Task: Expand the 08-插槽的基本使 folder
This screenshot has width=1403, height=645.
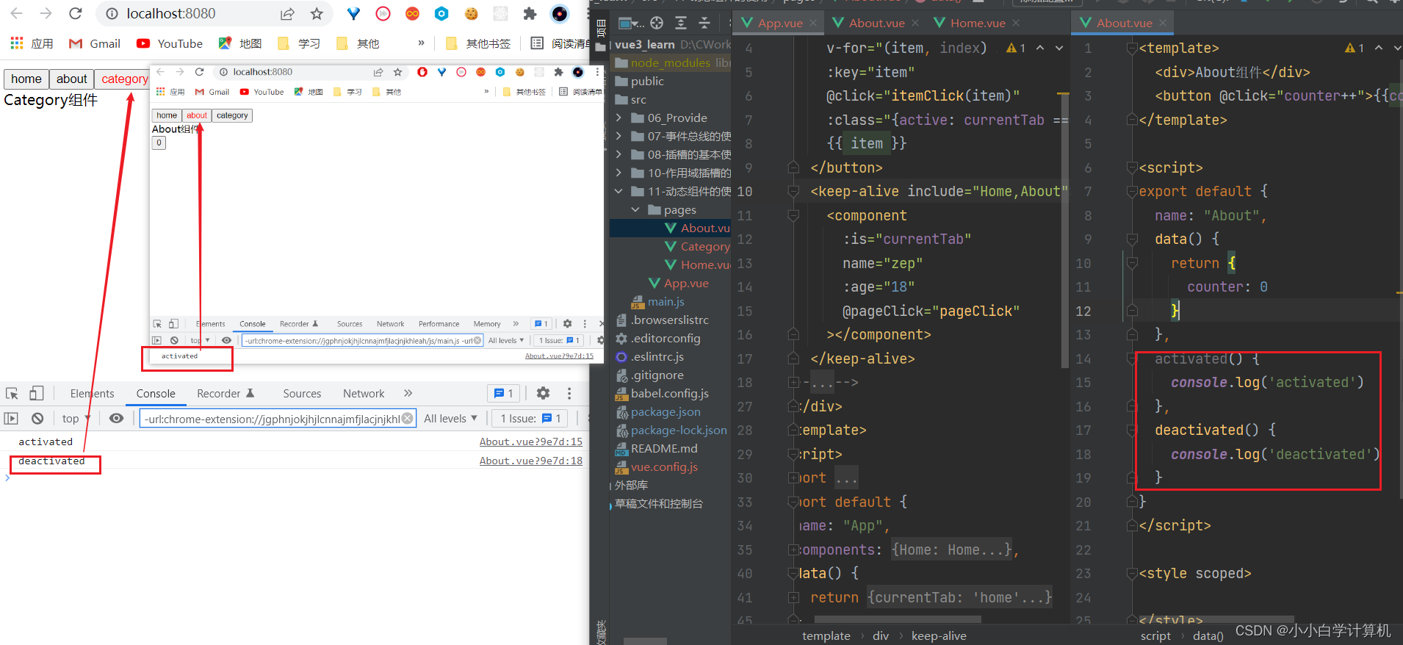Action: coord(618,154)
